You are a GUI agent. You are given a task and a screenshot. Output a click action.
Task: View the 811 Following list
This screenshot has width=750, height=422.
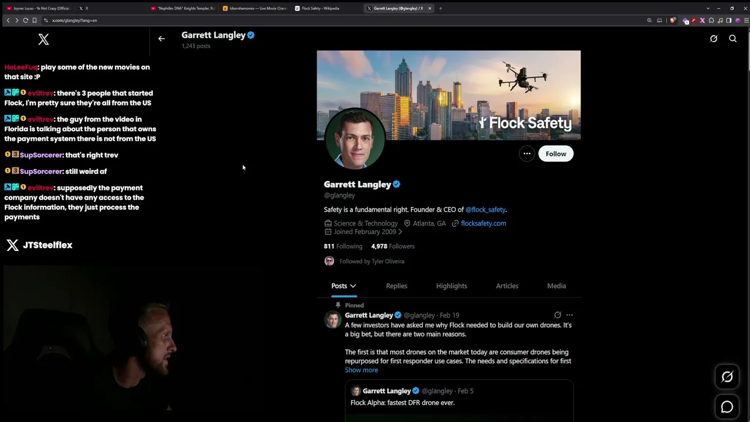click(x=343, y=246)
